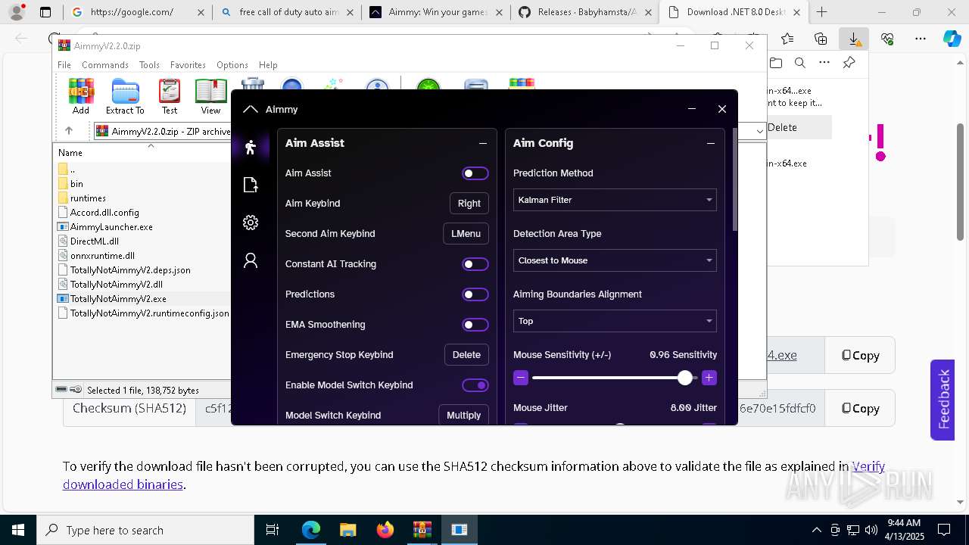This screenshot has width=969, height=545.
Task: Open Windows Start menu
Action: pos(18,530)
